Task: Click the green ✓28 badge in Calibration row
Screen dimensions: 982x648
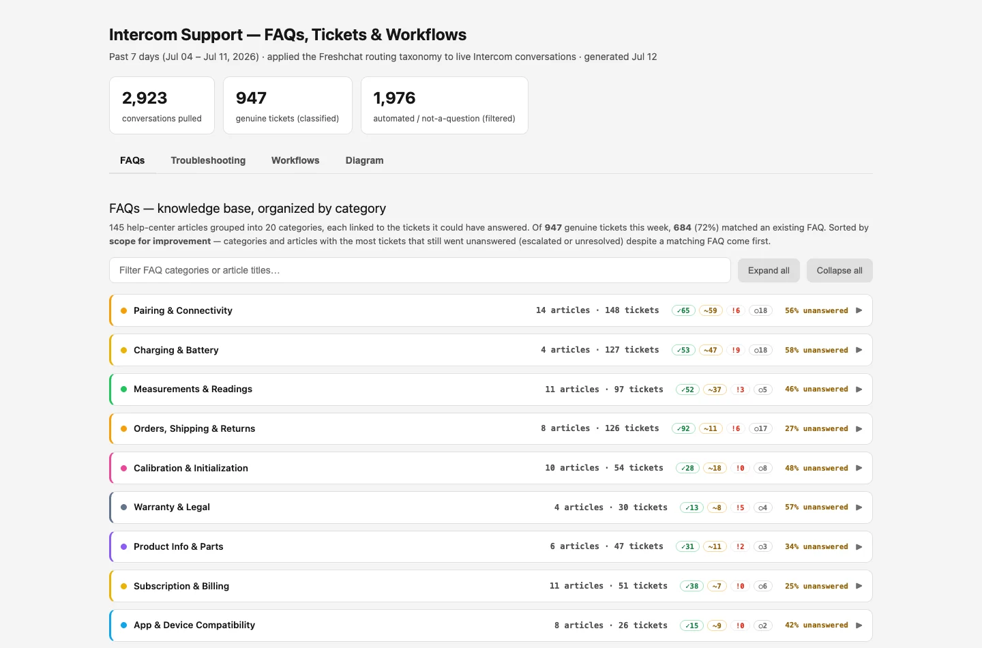Action: tap(687, 468)
